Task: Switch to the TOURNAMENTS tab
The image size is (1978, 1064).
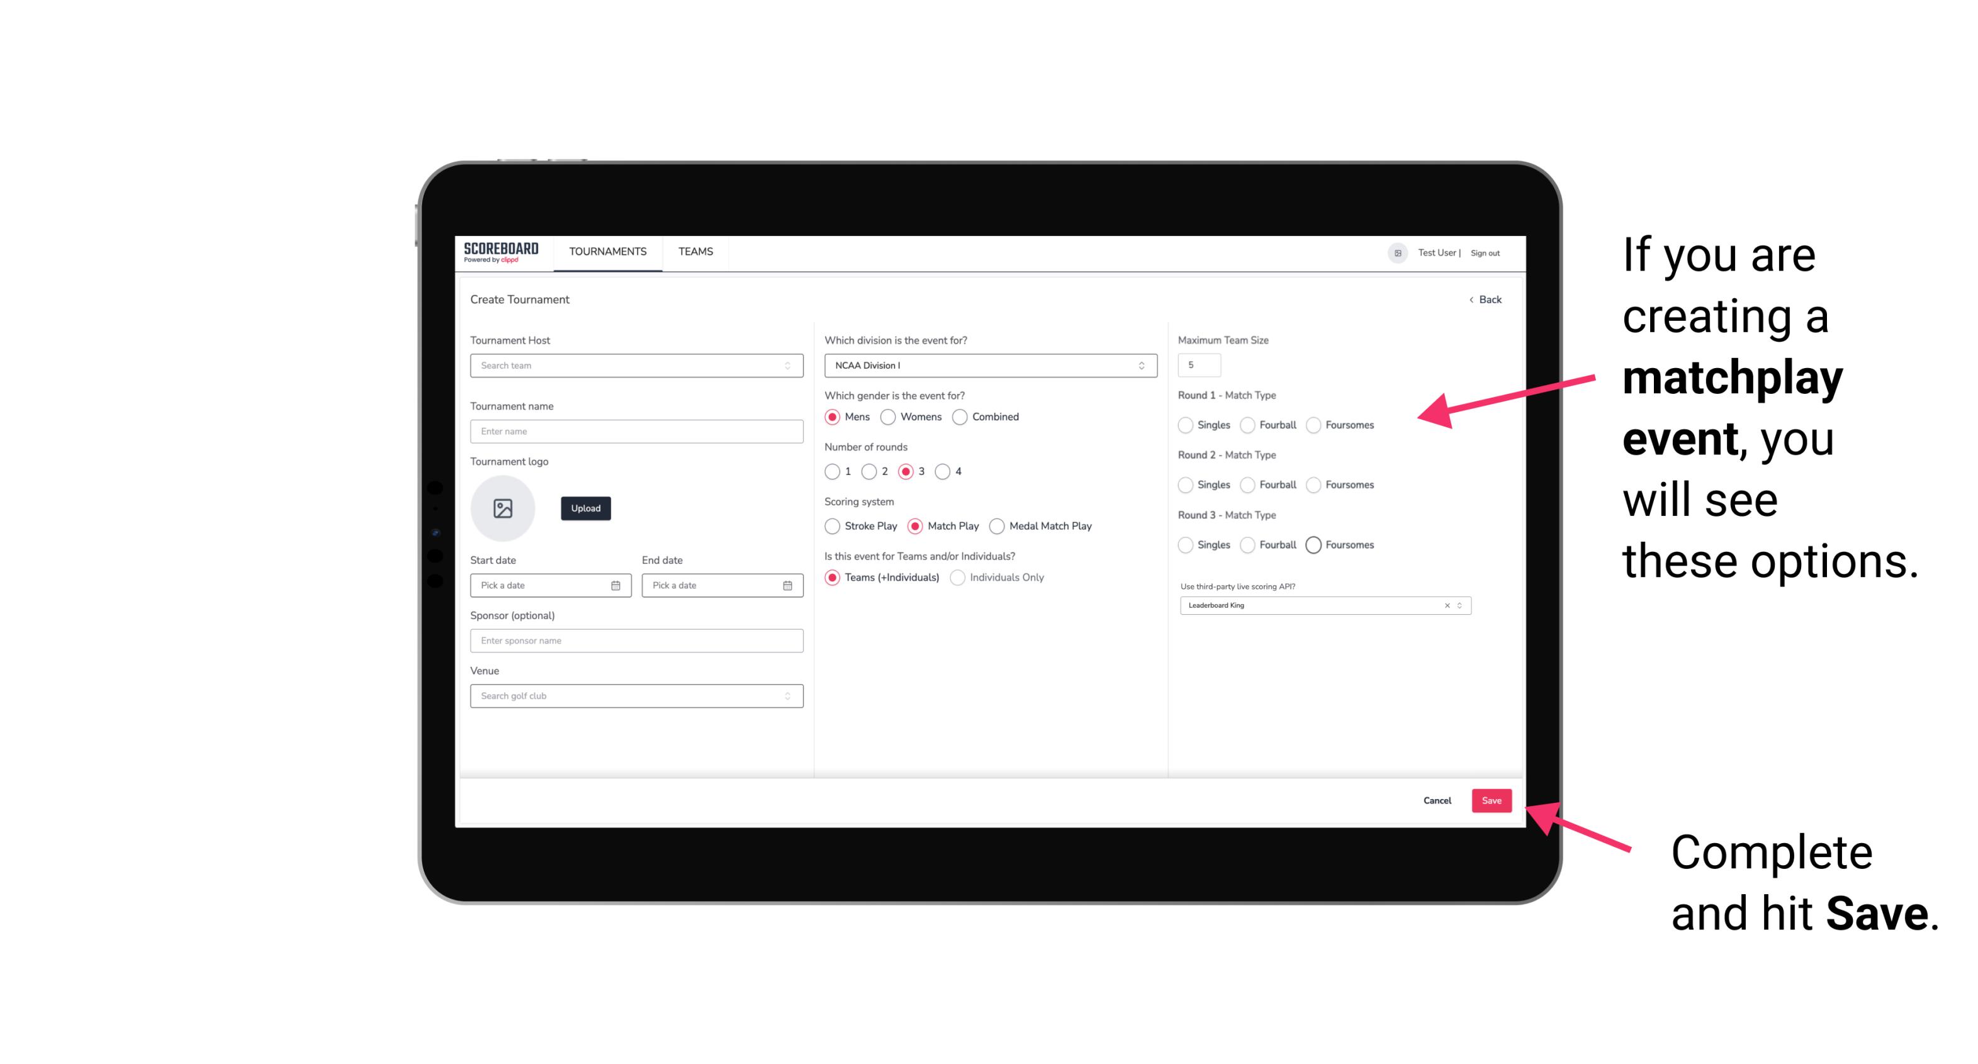Action: pyautogui.click(x=607, y=252)
